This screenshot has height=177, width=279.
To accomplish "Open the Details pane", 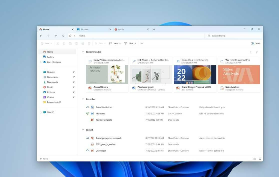I will 256,43.
